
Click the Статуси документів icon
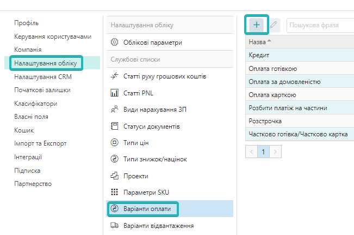click(114, 126)
